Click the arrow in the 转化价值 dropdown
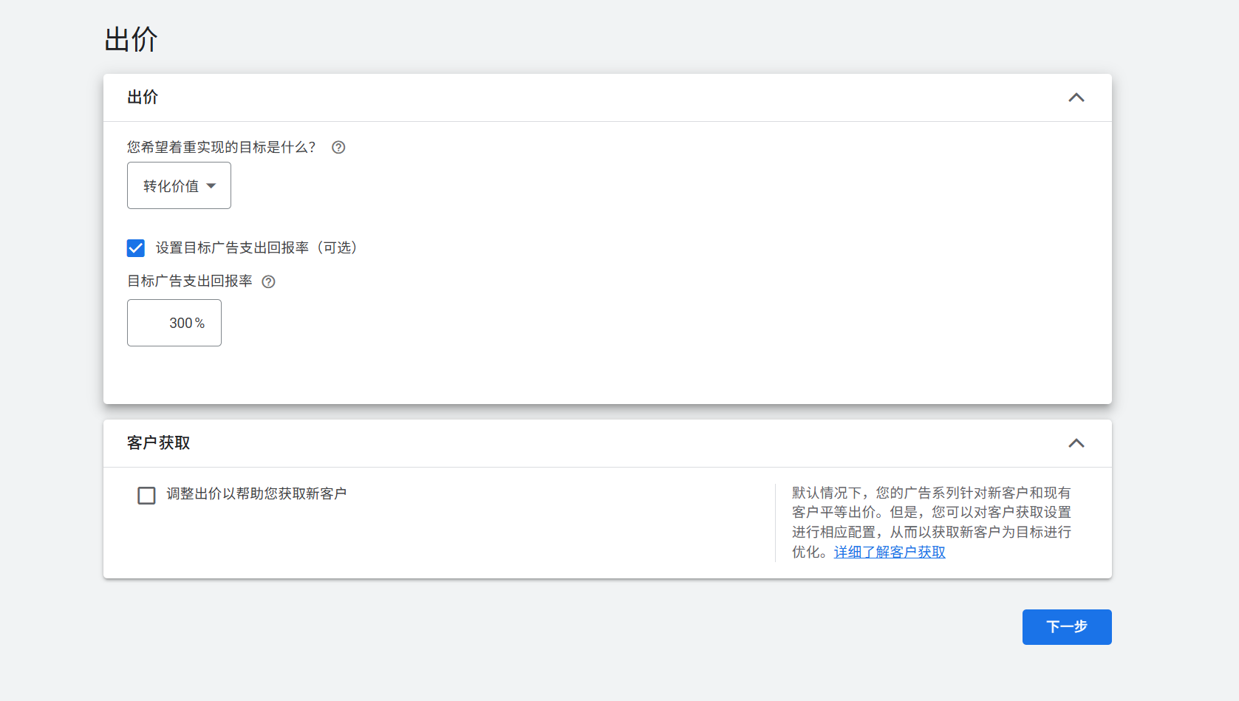This screenshot has width=1239, height=701. 211,186
